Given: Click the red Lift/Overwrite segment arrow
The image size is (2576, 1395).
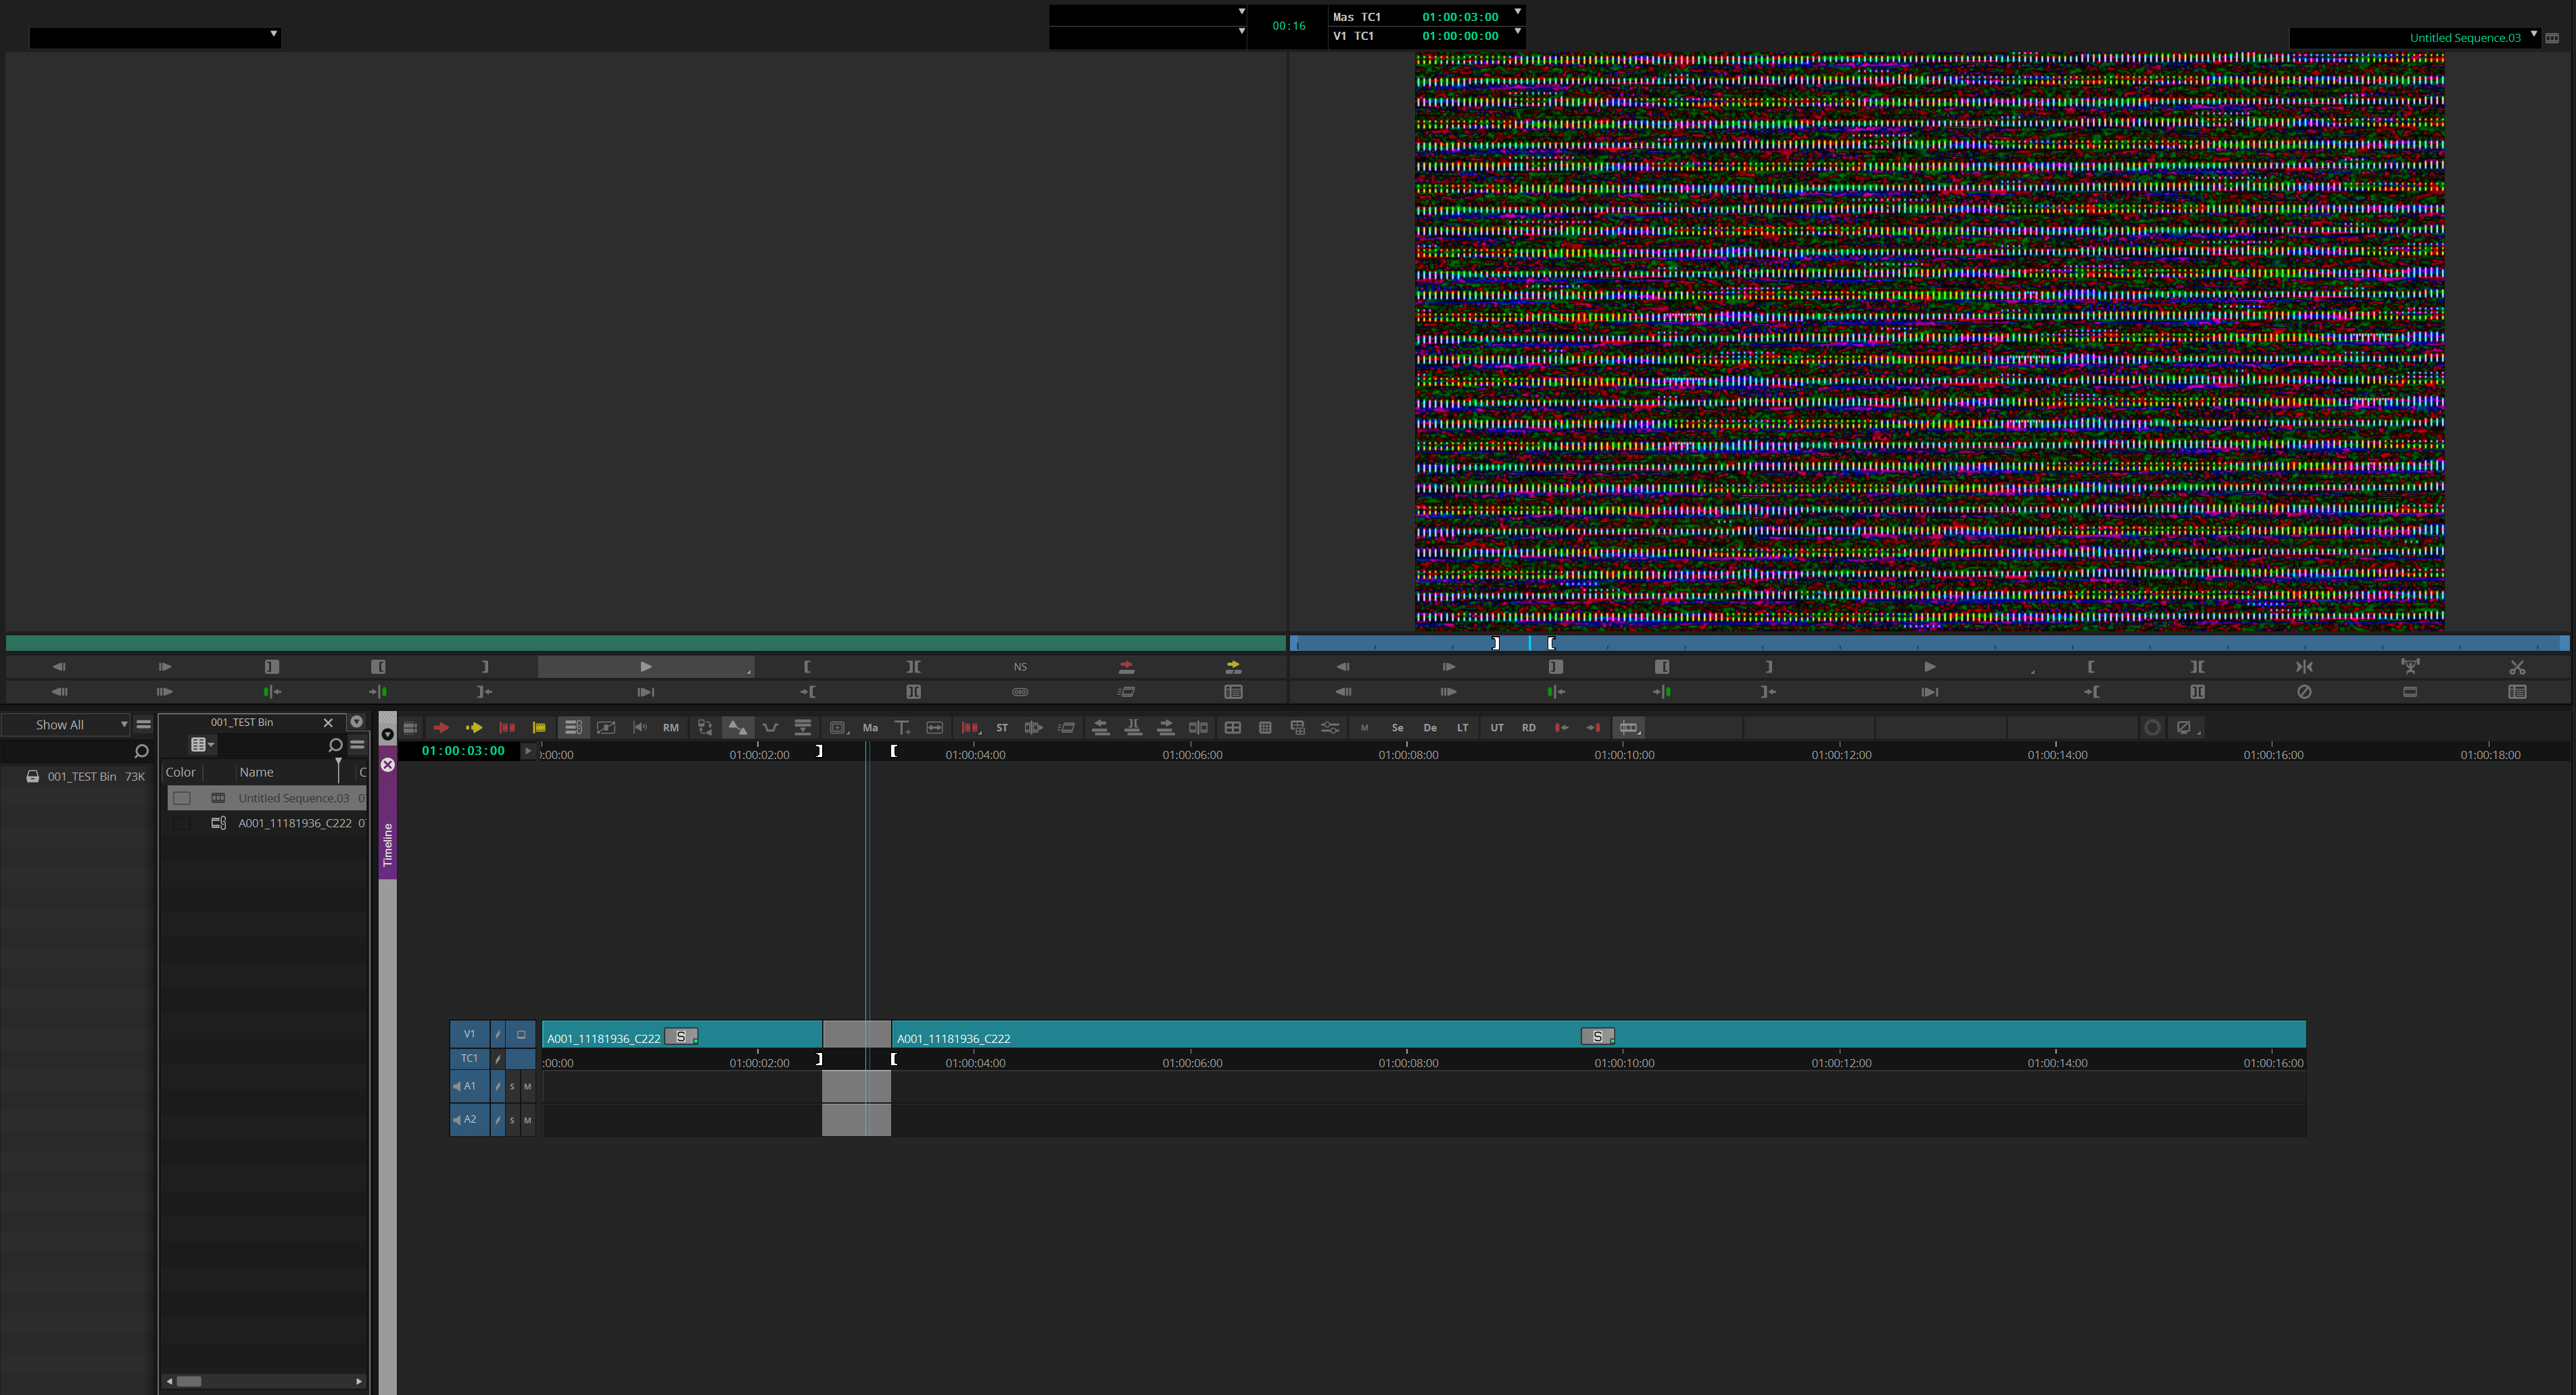Looking at the screenshot, I should pyautogui.click(x=441, y=727).
